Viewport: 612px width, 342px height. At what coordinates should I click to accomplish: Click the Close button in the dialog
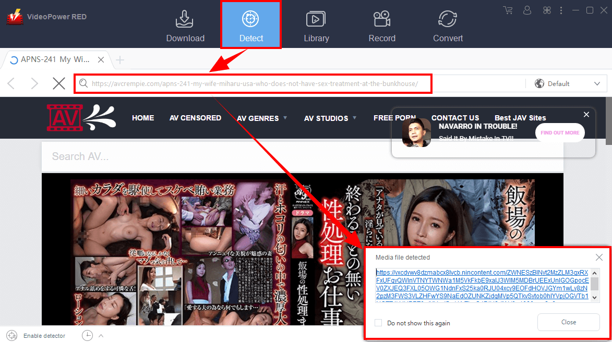coord(569,322)
